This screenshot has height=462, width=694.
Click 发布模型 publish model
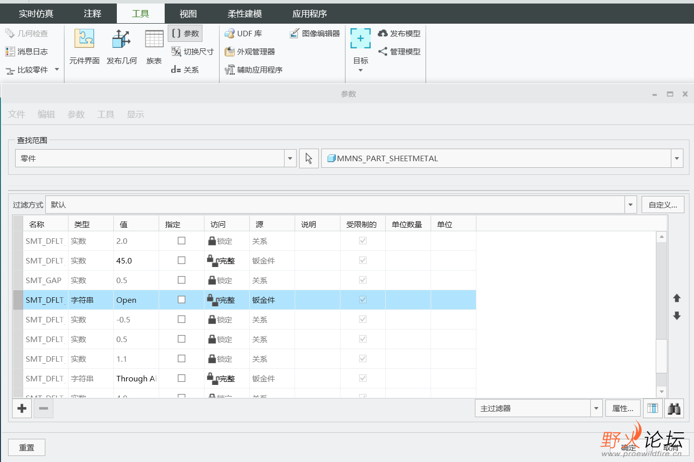point(399,33)
